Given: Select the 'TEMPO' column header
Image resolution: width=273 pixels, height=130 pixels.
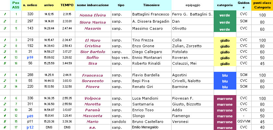Looking at the screenshot, I should coord(67,5).
